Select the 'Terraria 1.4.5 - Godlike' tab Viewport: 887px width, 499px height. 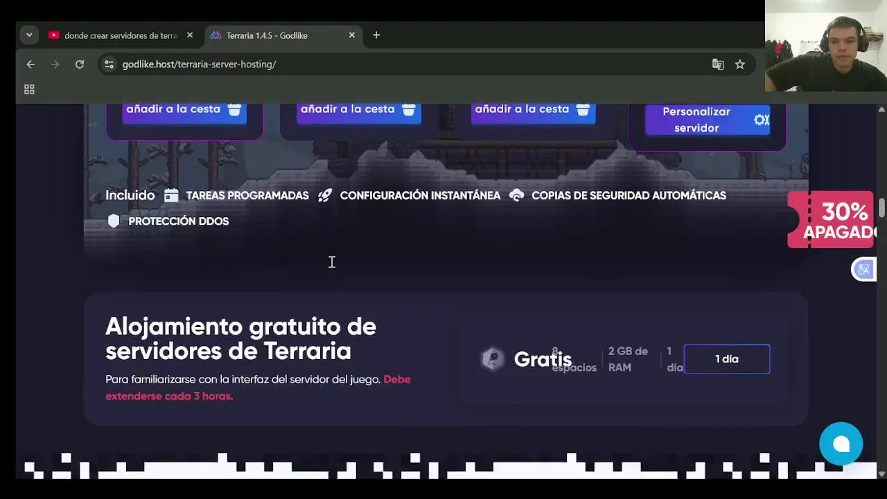point(282,35)
